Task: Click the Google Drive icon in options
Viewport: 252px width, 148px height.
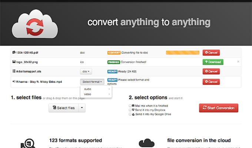Action: (x=133, y=114)
